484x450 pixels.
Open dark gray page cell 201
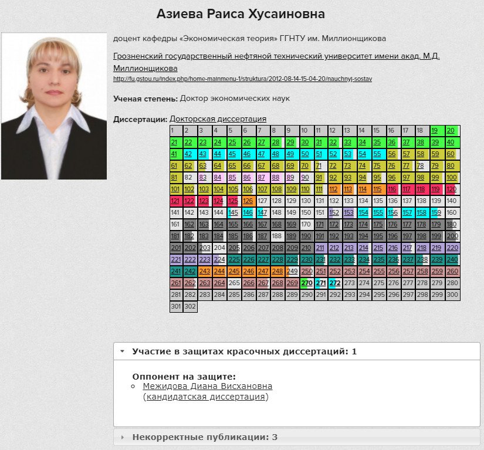(176, 248)
